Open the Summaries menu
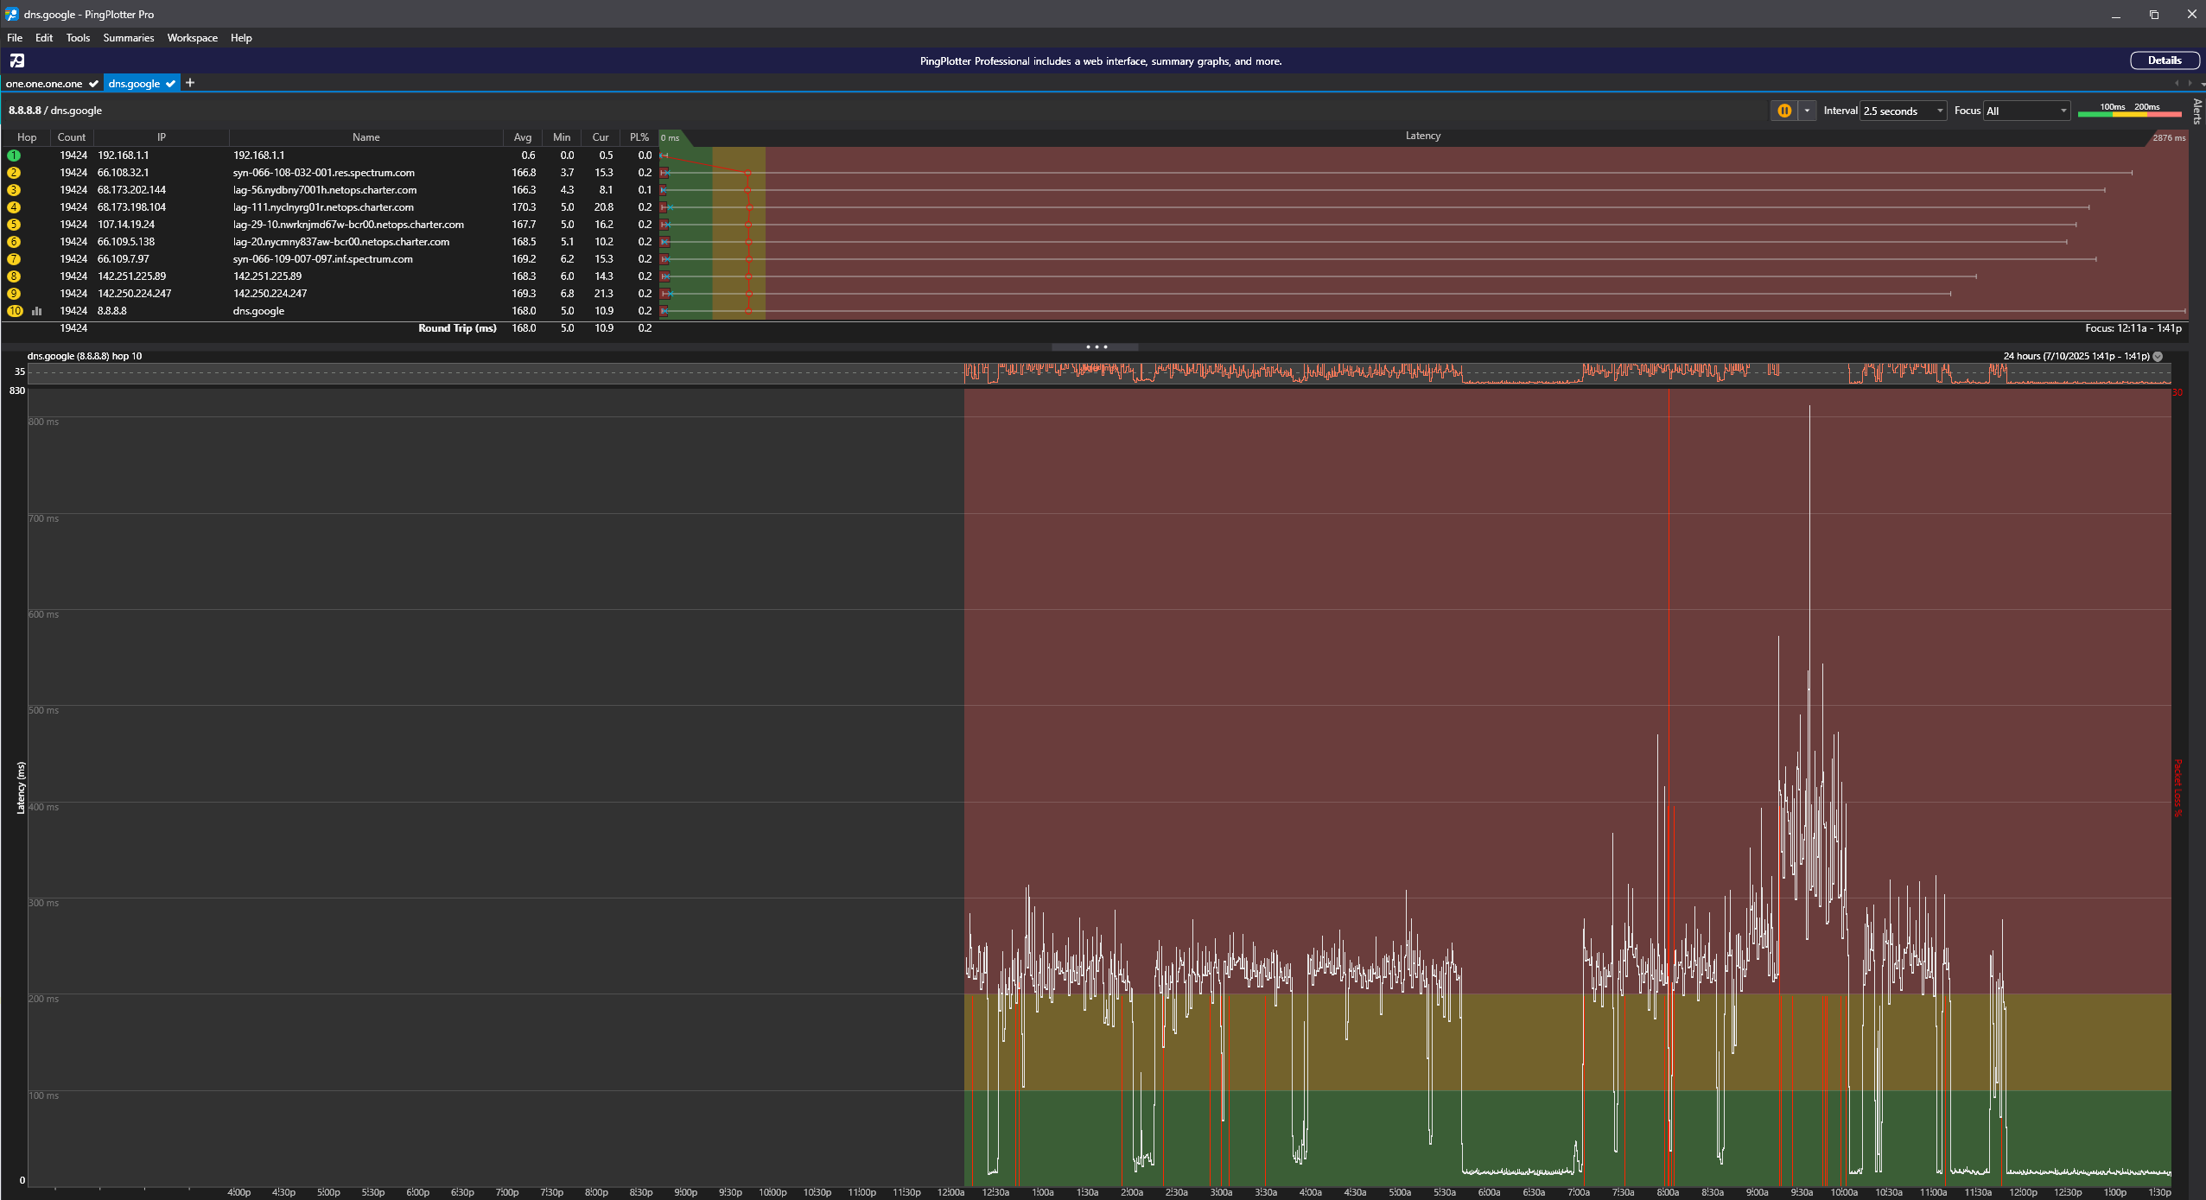This screenshot has height=1200, width=2206. click(128, 38)
